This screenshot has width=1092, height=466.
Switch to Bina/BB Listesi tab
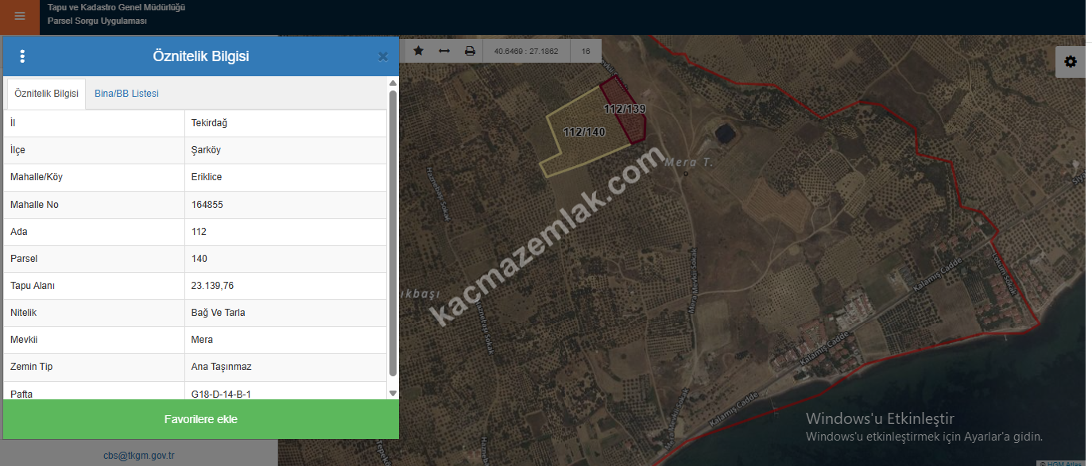pos(126,94)
